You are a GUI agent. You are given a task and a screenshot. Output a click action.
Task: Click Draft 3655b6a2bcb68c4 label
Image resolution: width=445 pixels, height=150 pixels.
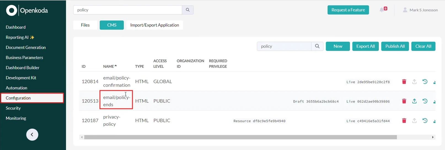316,101
